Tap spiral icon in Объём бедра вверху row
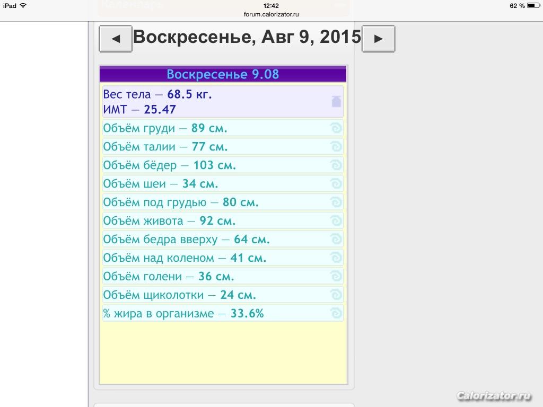The image size is (543, 407). [336, 239]
